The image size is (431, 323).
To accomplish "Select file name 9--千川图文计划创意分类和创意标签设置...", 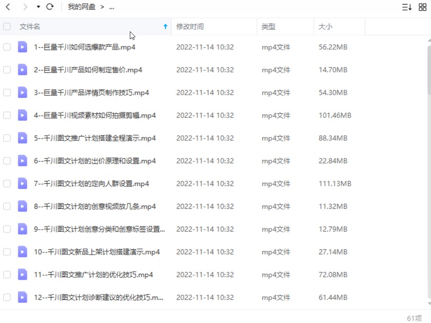I will pyautogui.click(x=99, y=229).
